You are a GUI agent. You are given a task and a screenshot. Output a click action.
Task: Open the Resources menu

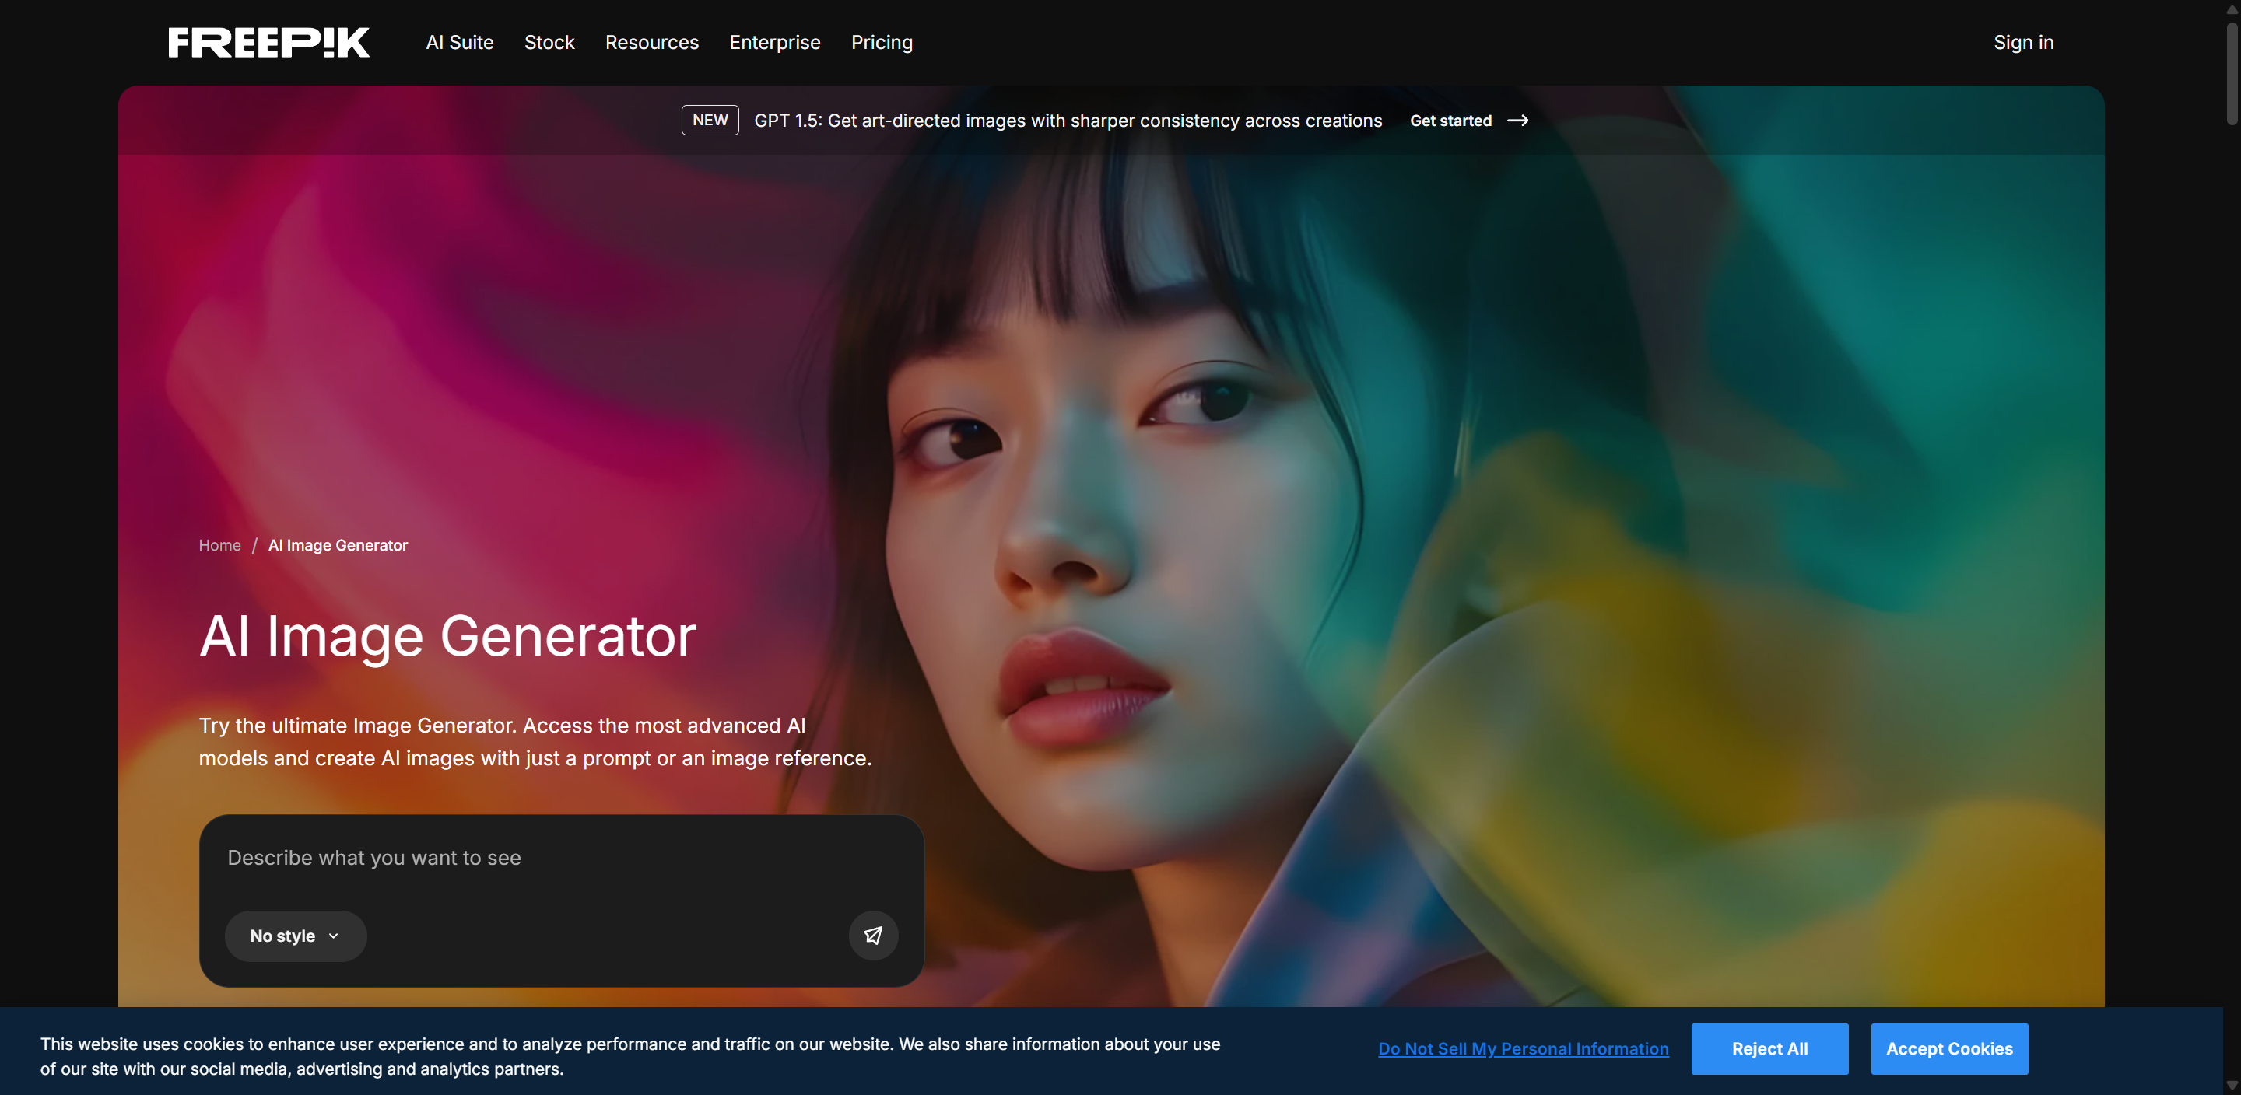pyautogui.click(x=651, y=43)
